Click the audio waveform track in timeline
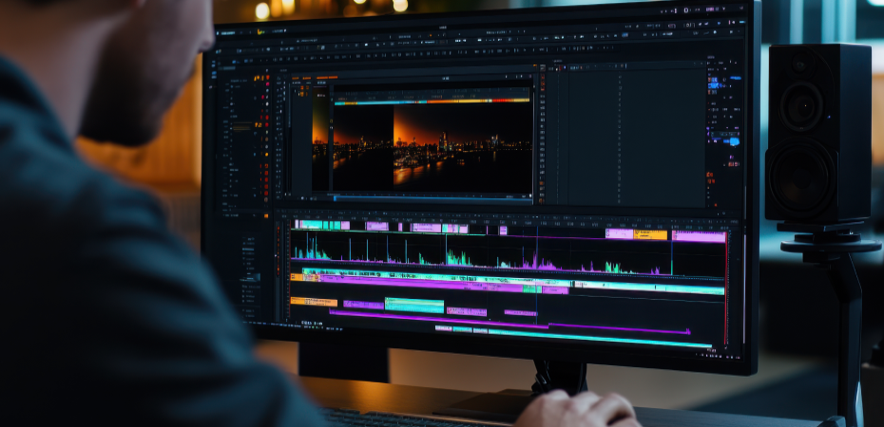Viewport: 884px width, 427px height. 475,259
